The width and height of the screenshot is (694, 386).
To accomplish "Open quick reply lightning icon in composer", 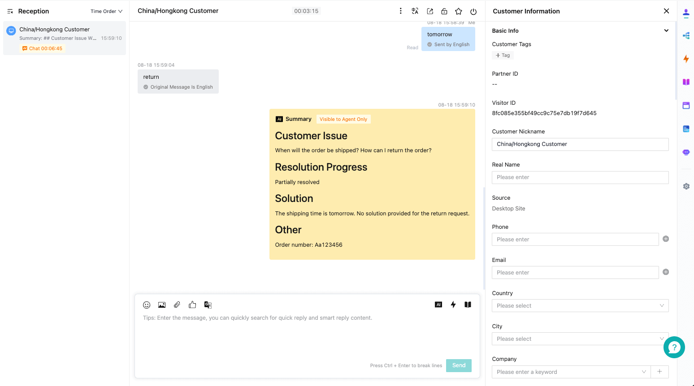I will (x=453, y=305).
